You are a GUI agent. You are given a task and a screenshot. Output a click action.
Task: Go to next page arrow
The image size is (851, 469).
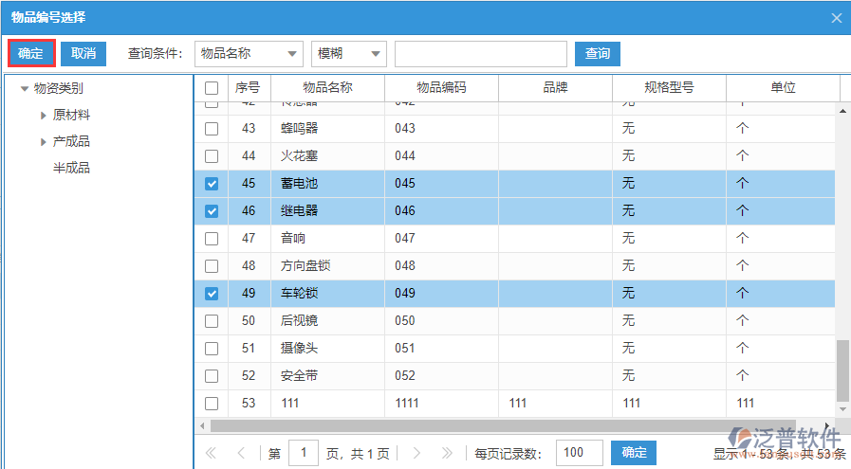(x=416, y=453)
